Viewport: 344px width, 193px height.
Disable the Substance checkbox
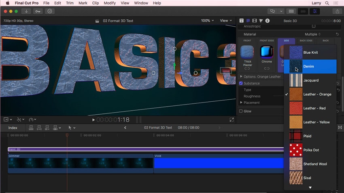pyautogui.click(x=241, y=84)
